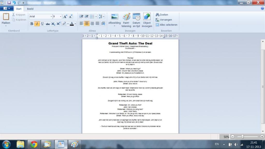Switch to the Beeld ribbon tab
Viewport: 265px width, 149px height.
pyautogui.click(x=30, y=9)
